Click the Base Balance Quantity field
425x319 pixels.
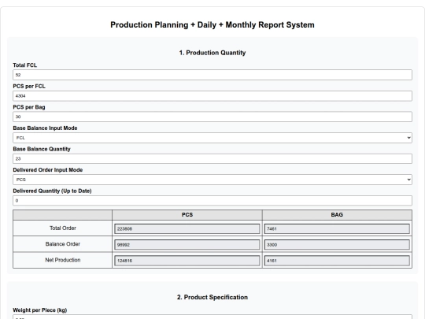(x=213, y=158)
